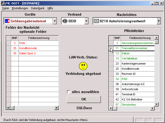
Task: Click 'Verfalldatum' in Pflichtfelder
Action: pos(130,59)
